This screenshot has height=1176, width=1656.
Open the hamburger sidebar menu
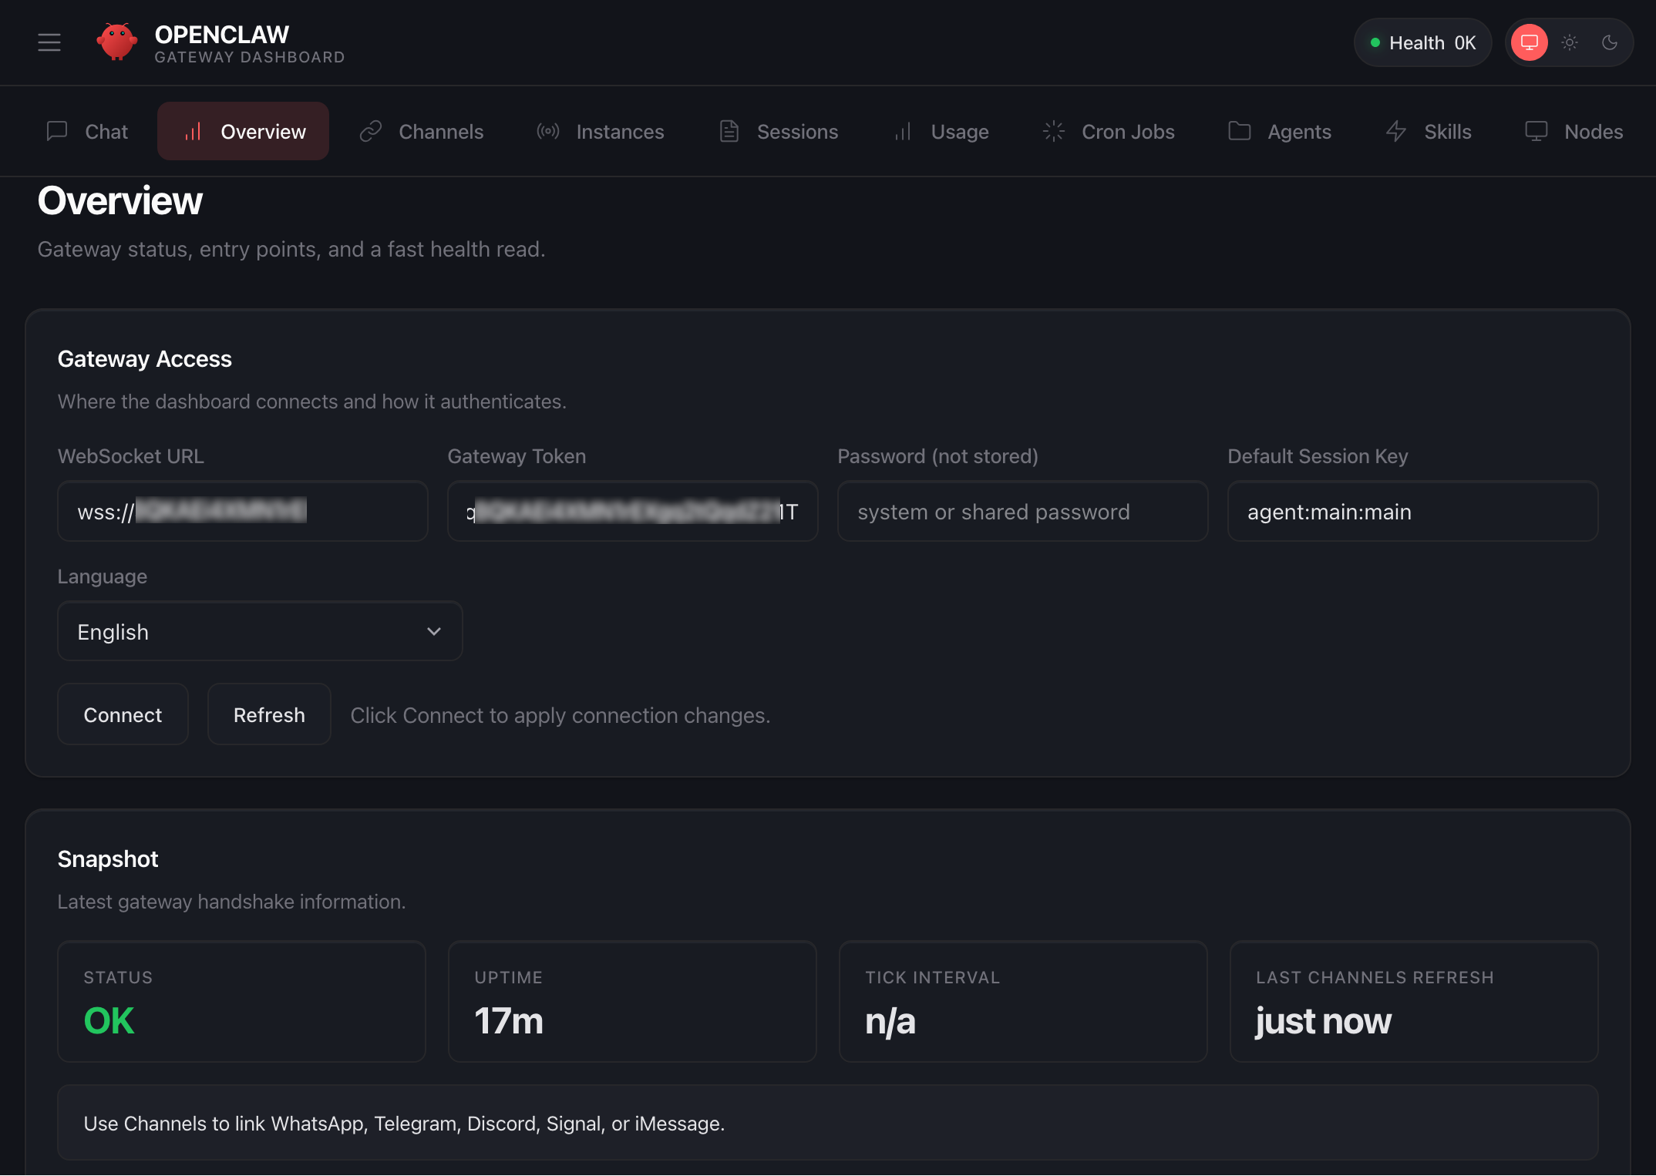click(x=49, y=42)
